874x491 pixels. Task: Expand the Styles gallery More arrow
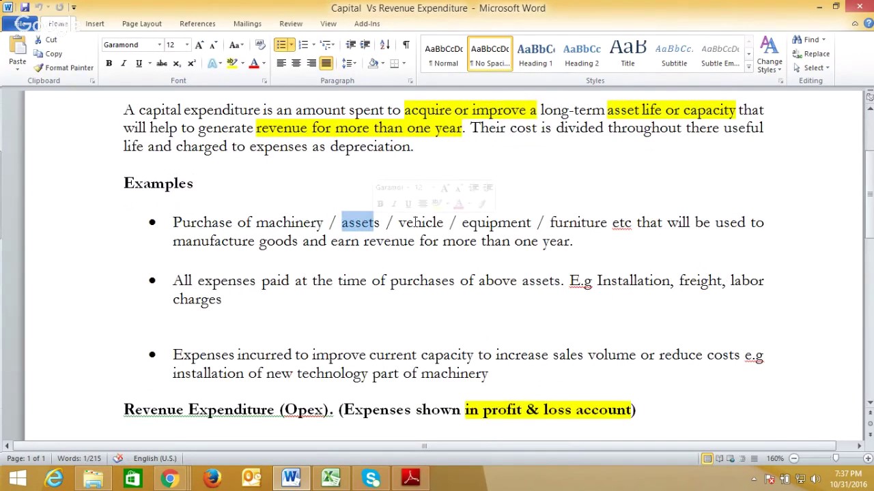748,68
